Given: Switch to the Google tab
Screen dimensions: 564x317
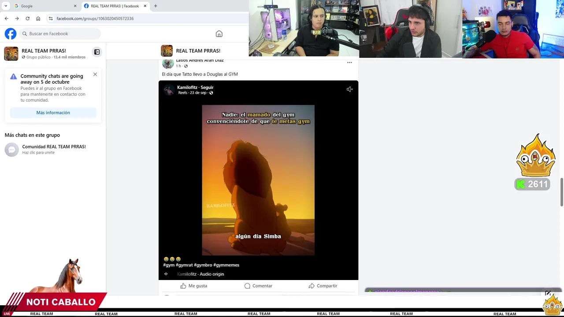Looking at the screenshot, I should 45,6.
